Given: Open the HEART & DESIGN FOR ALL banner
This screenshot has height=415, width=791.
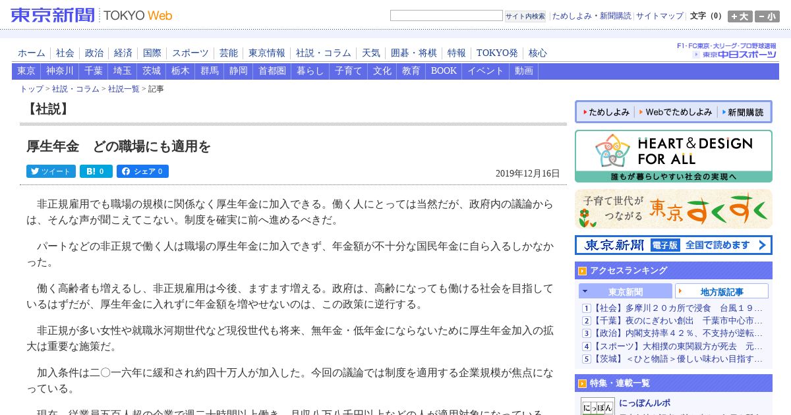Looking at the screenshot, I should point(674,156).
